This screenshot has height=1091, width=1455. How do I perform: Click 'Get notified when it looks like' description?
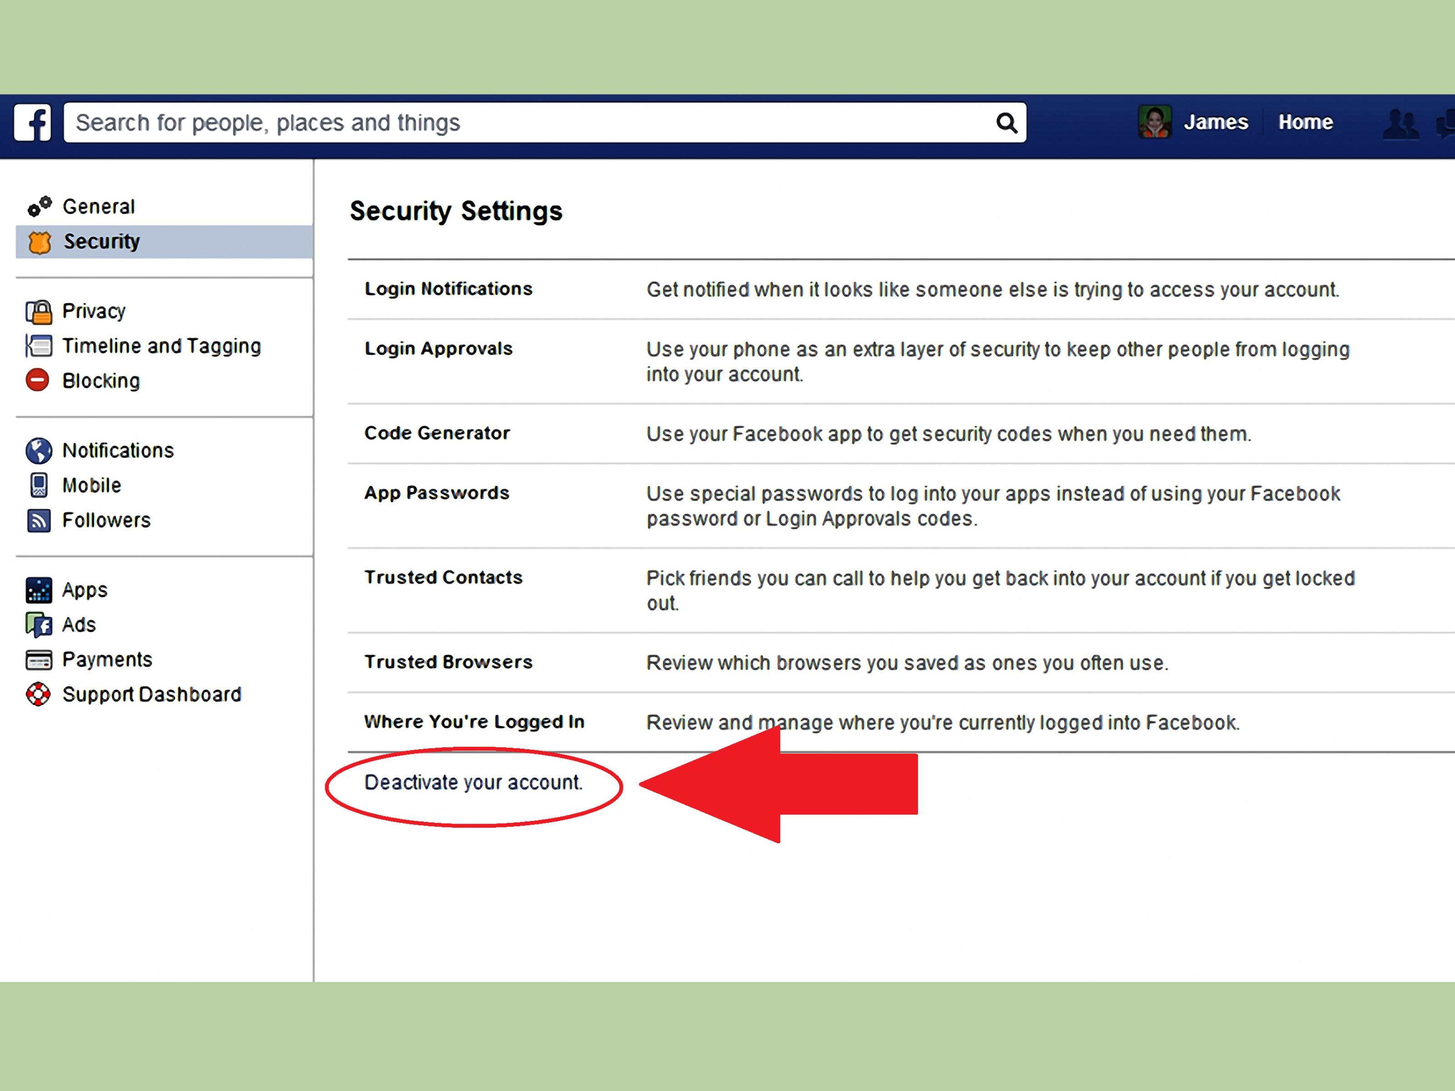pos(993,290)
